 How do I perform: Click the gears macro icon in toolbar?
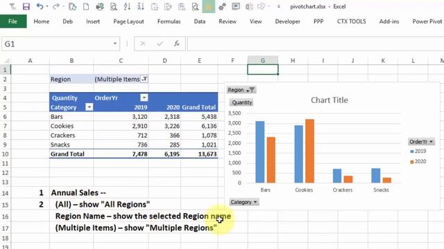222,6
